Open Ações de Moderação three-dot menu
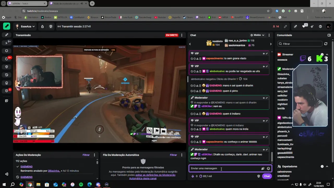The image size is (334, 188). pyautogui.click(x=94, y=155)
